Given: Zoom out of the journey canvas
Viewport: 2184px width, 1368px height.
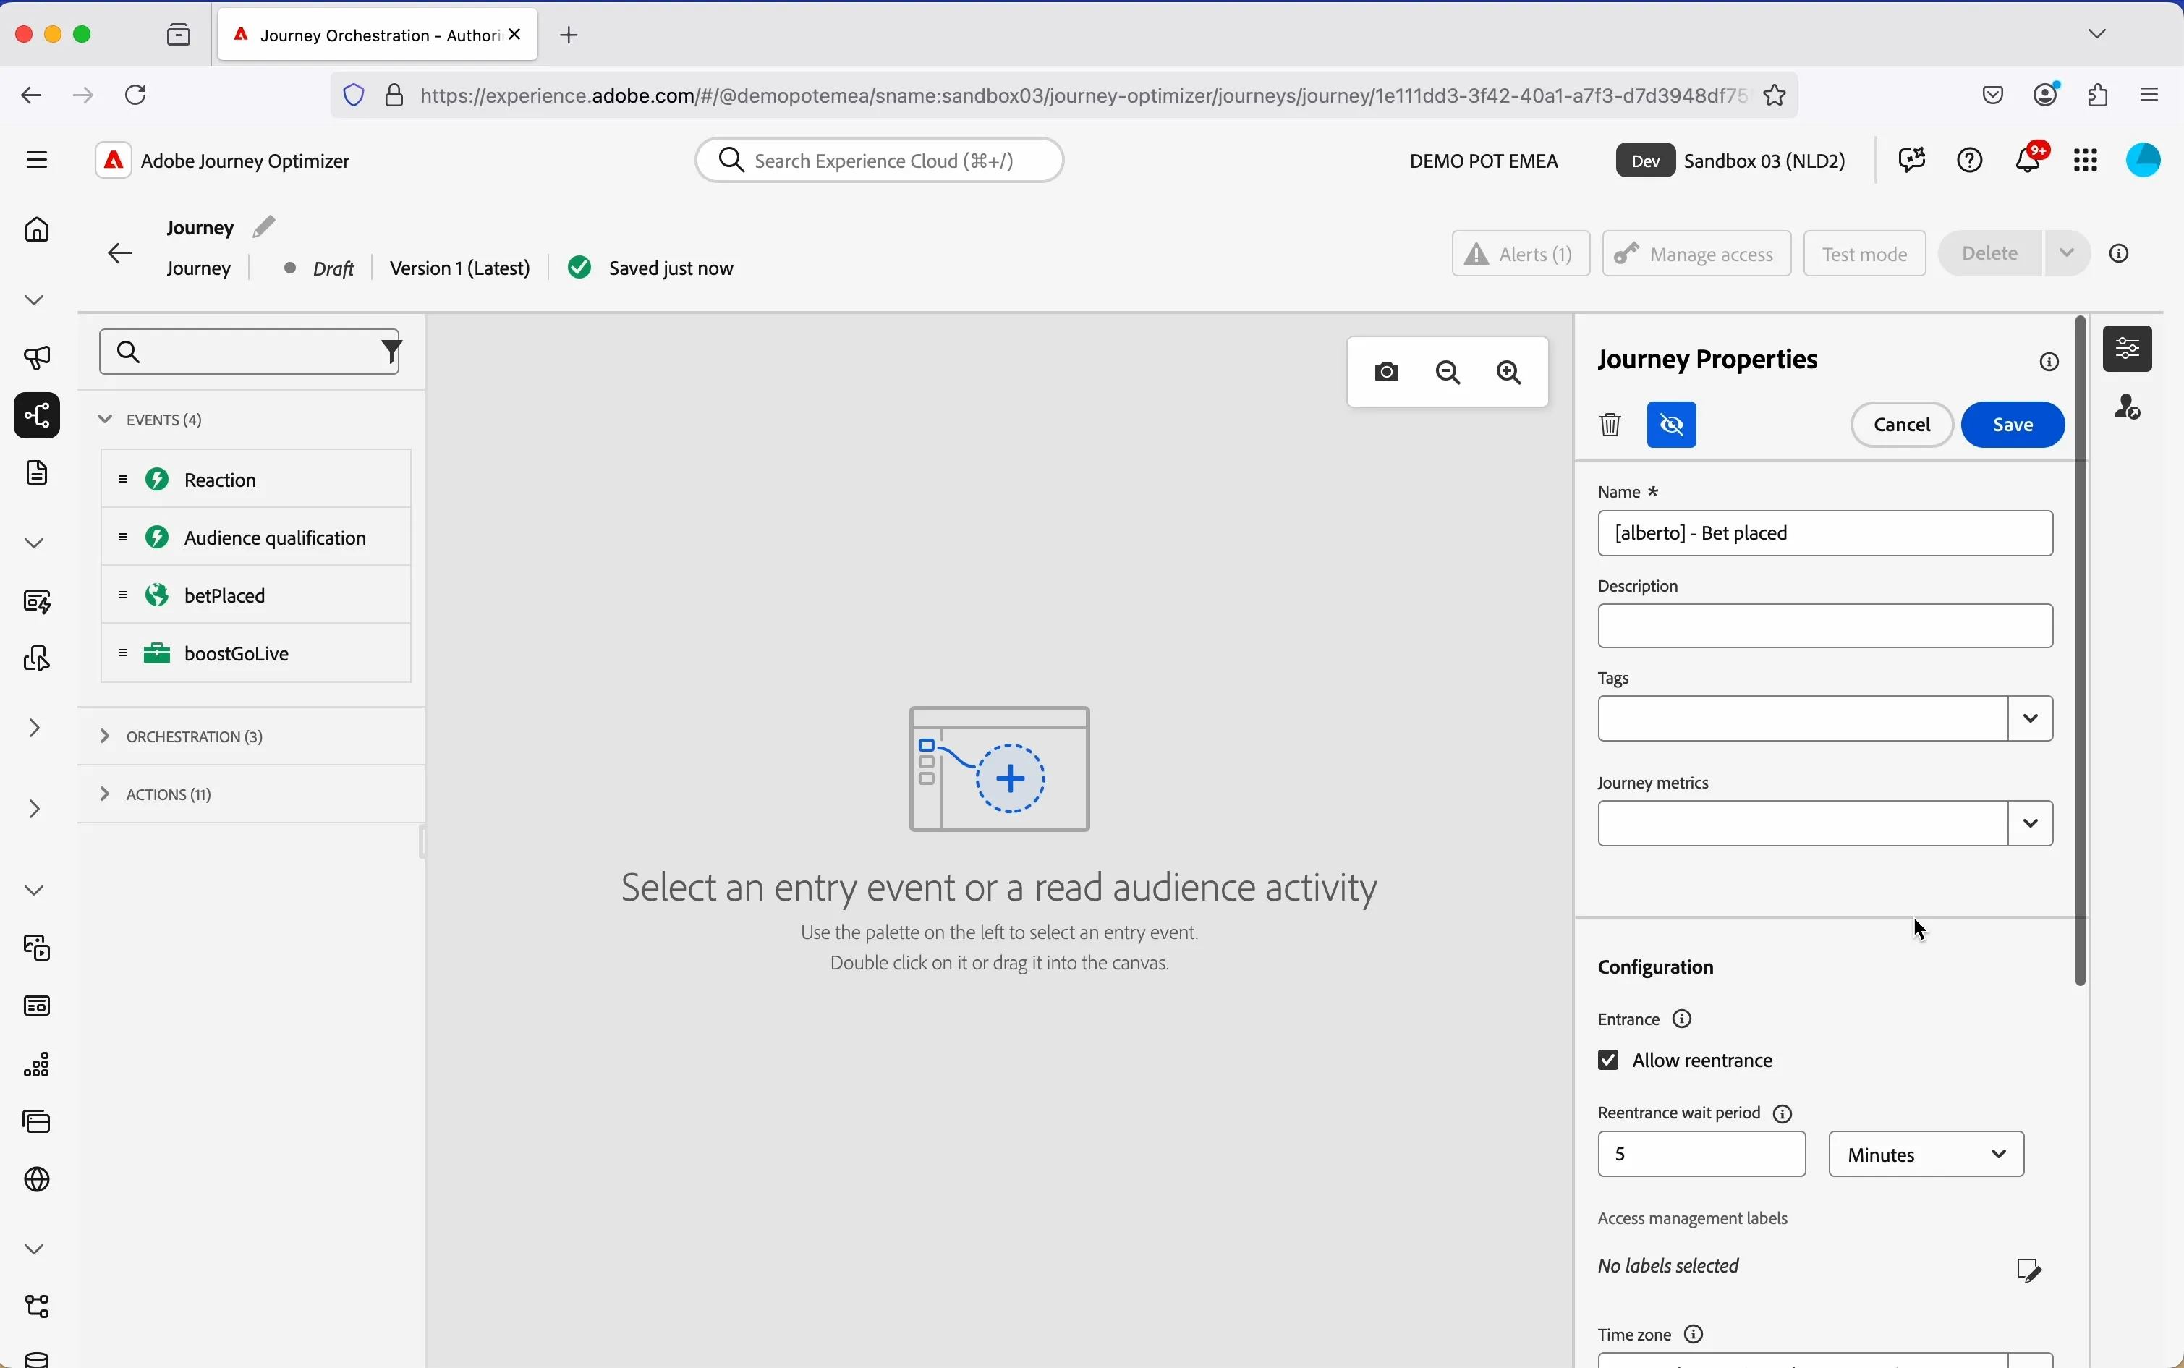Looking at the screenshot, I should [x=1449, y=373].
